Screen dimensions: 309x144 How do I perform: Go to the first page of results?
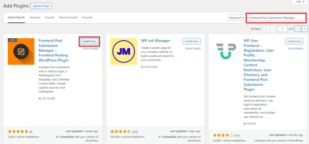coord(266,29)
